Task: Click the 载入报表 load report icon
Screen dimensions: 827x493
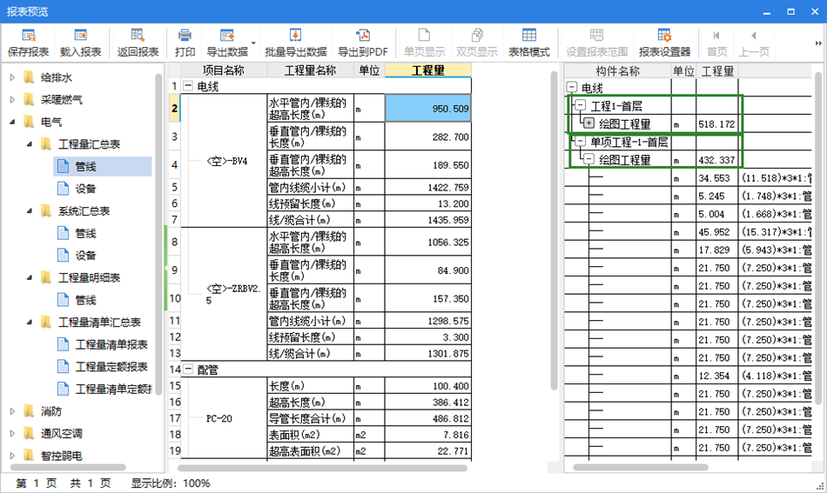Action: coord(80,36)
